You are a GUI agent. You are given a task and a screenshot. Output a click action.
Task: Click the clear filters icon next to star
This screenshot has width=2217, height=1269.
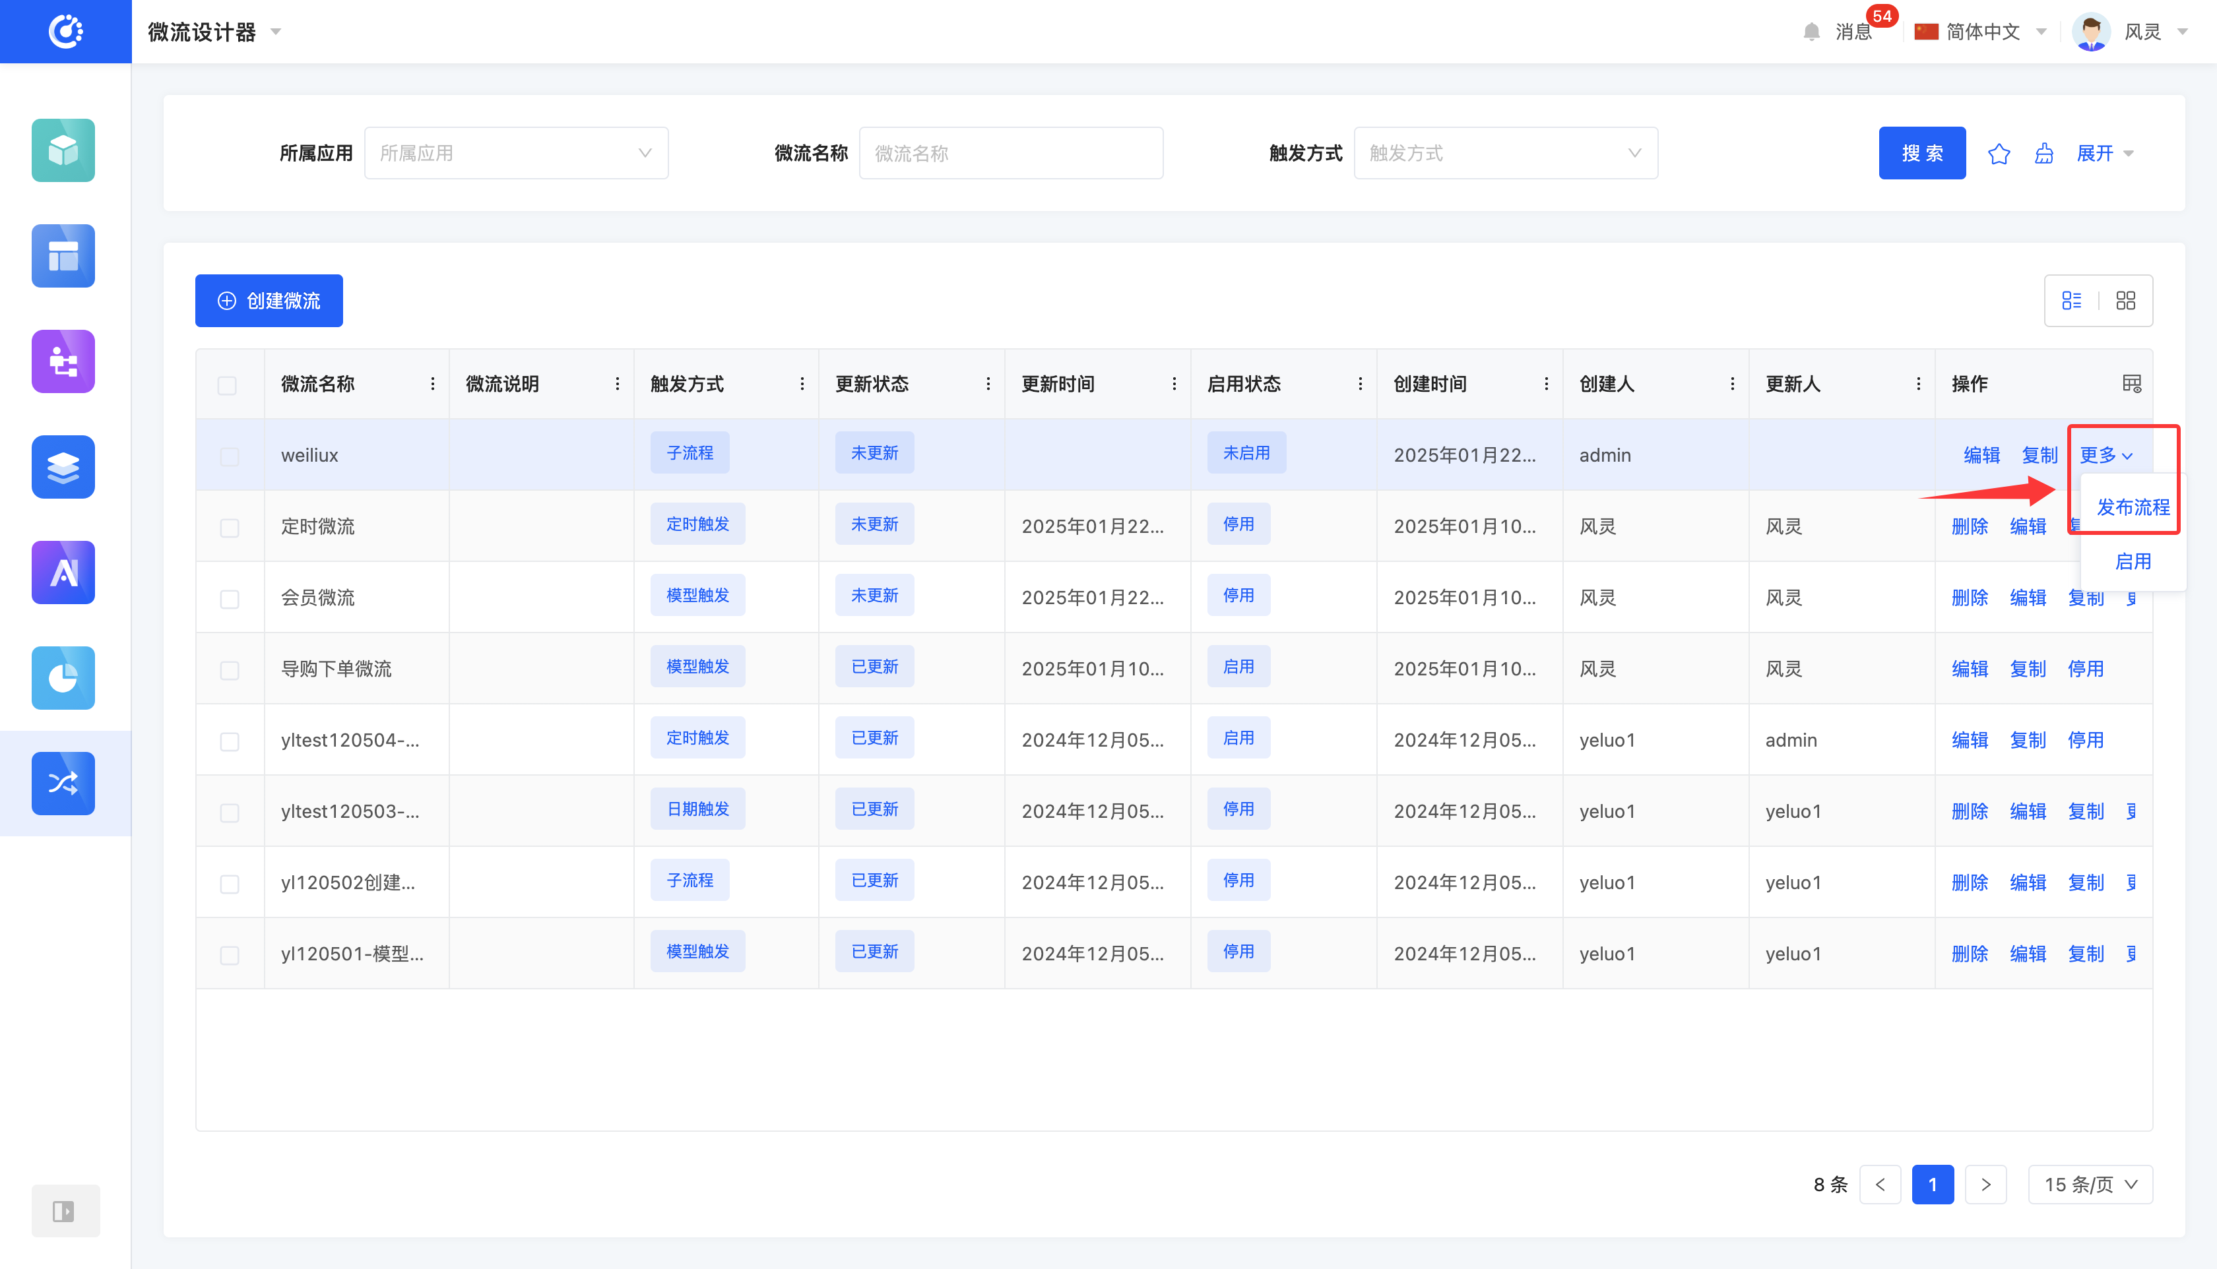2043,154
